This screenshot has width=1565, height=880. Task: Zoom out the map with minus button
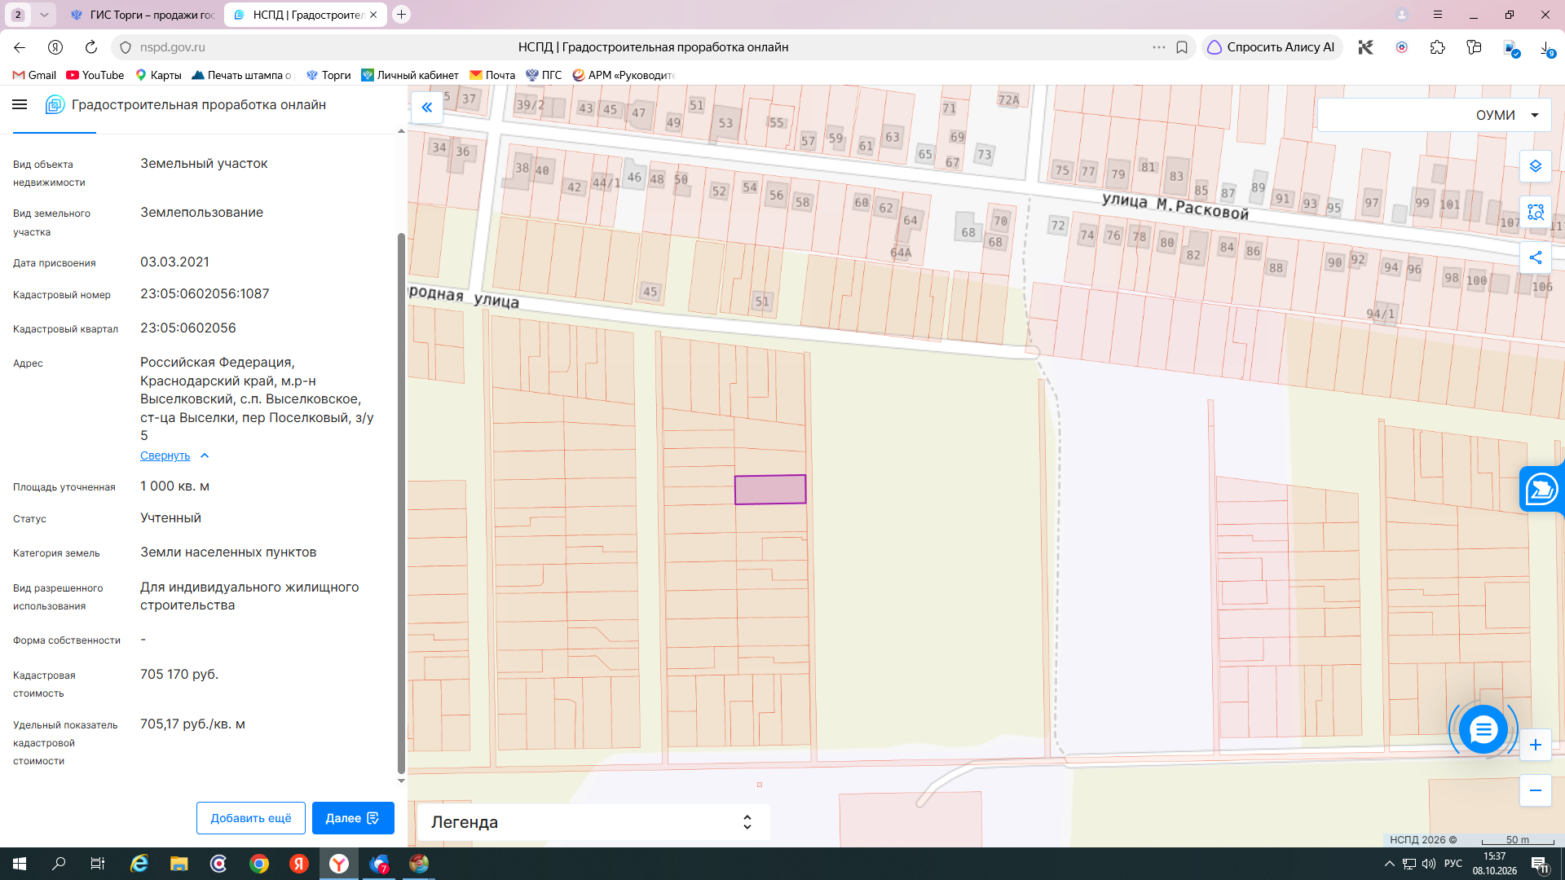[1536, 790]
